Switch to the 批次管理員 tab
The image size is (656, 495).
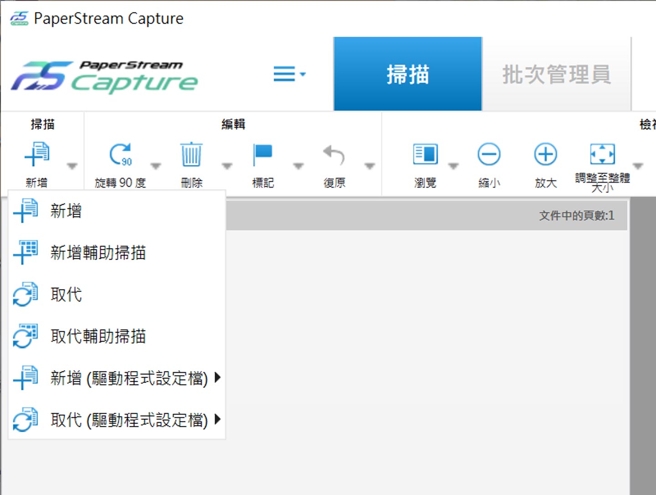click(556, 74)
